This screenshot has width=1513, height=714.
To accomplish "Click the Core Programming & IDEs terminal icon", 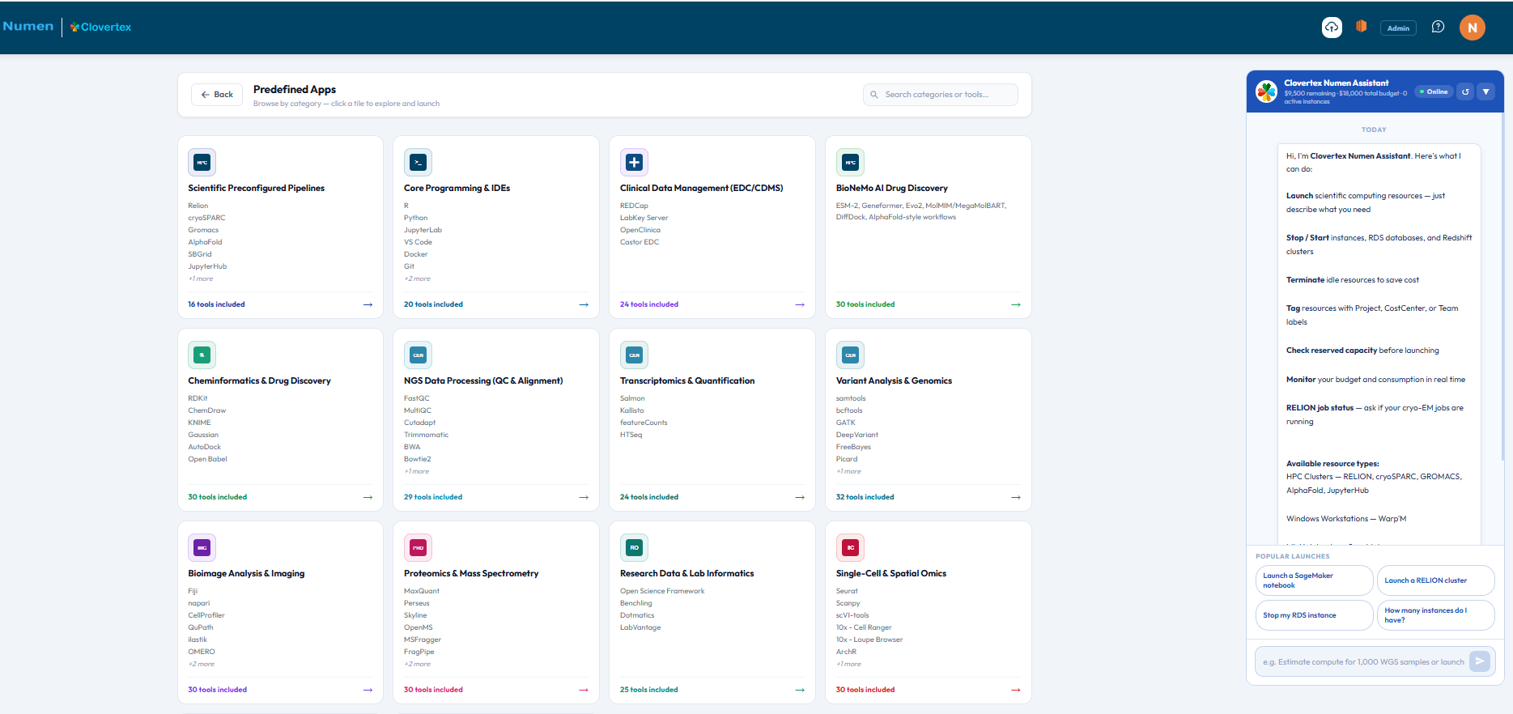I will 418,162.
